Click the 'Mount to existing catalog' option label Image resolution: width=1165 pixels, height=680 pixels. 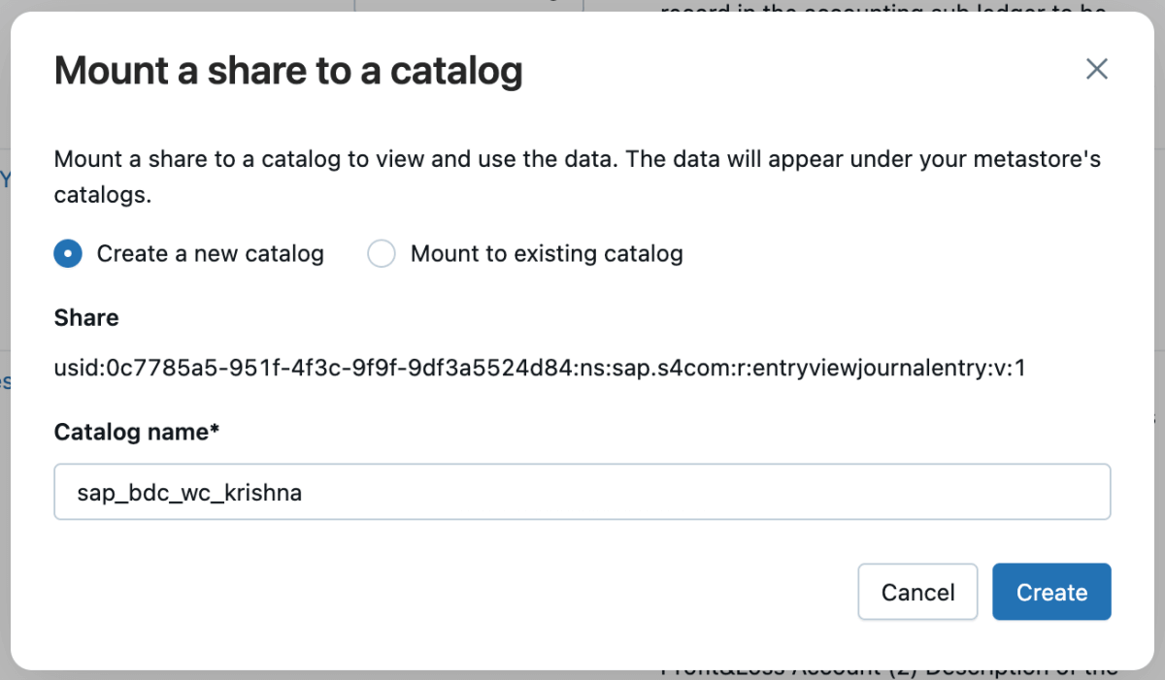[x=547, y=254]
